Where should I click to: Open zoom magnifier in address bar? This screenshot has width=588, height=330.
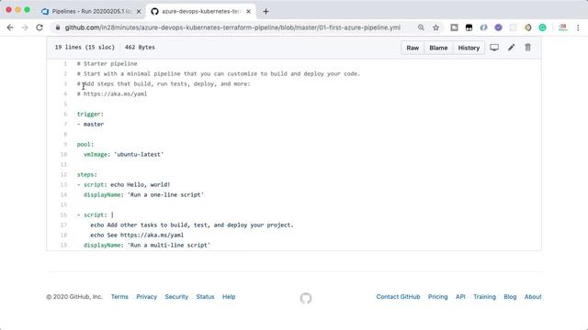click(x=421, y=27)
